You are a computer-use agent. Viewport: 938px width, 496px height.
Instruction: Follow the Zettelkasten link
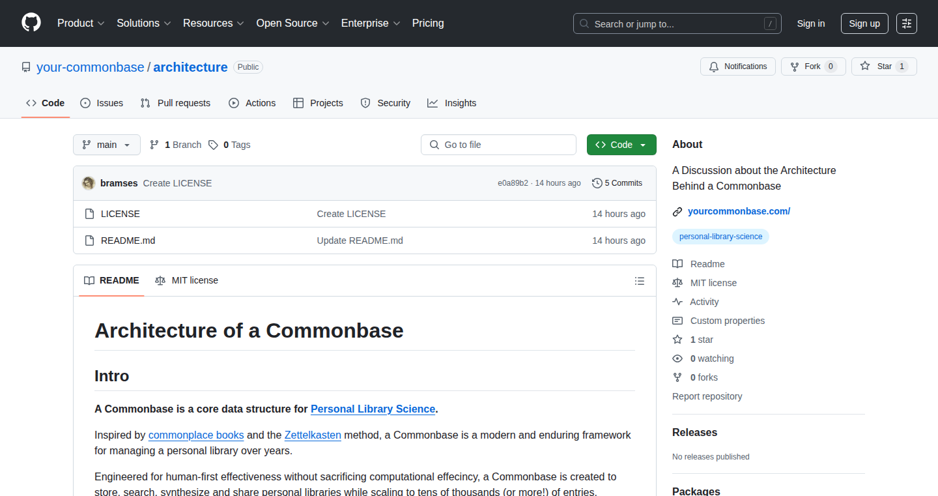pos(313,435)
